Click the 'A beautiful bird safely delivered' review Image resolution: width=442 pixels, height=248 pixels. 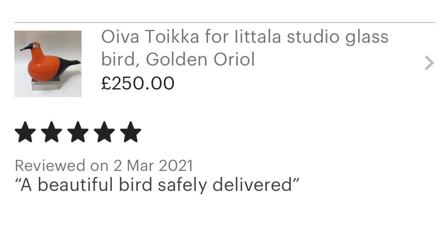tap(157, 185)
